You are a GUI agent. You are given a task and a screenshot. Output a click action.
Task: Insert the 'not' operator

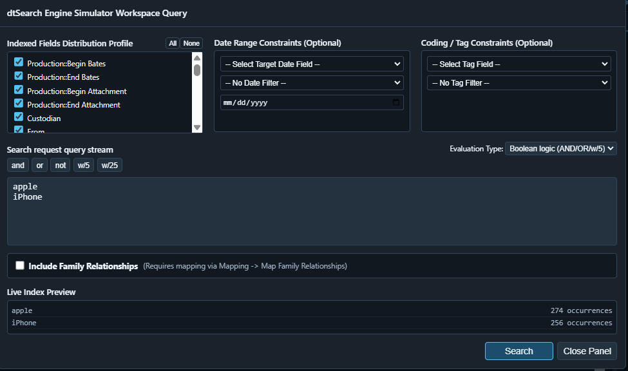(61, 165)
